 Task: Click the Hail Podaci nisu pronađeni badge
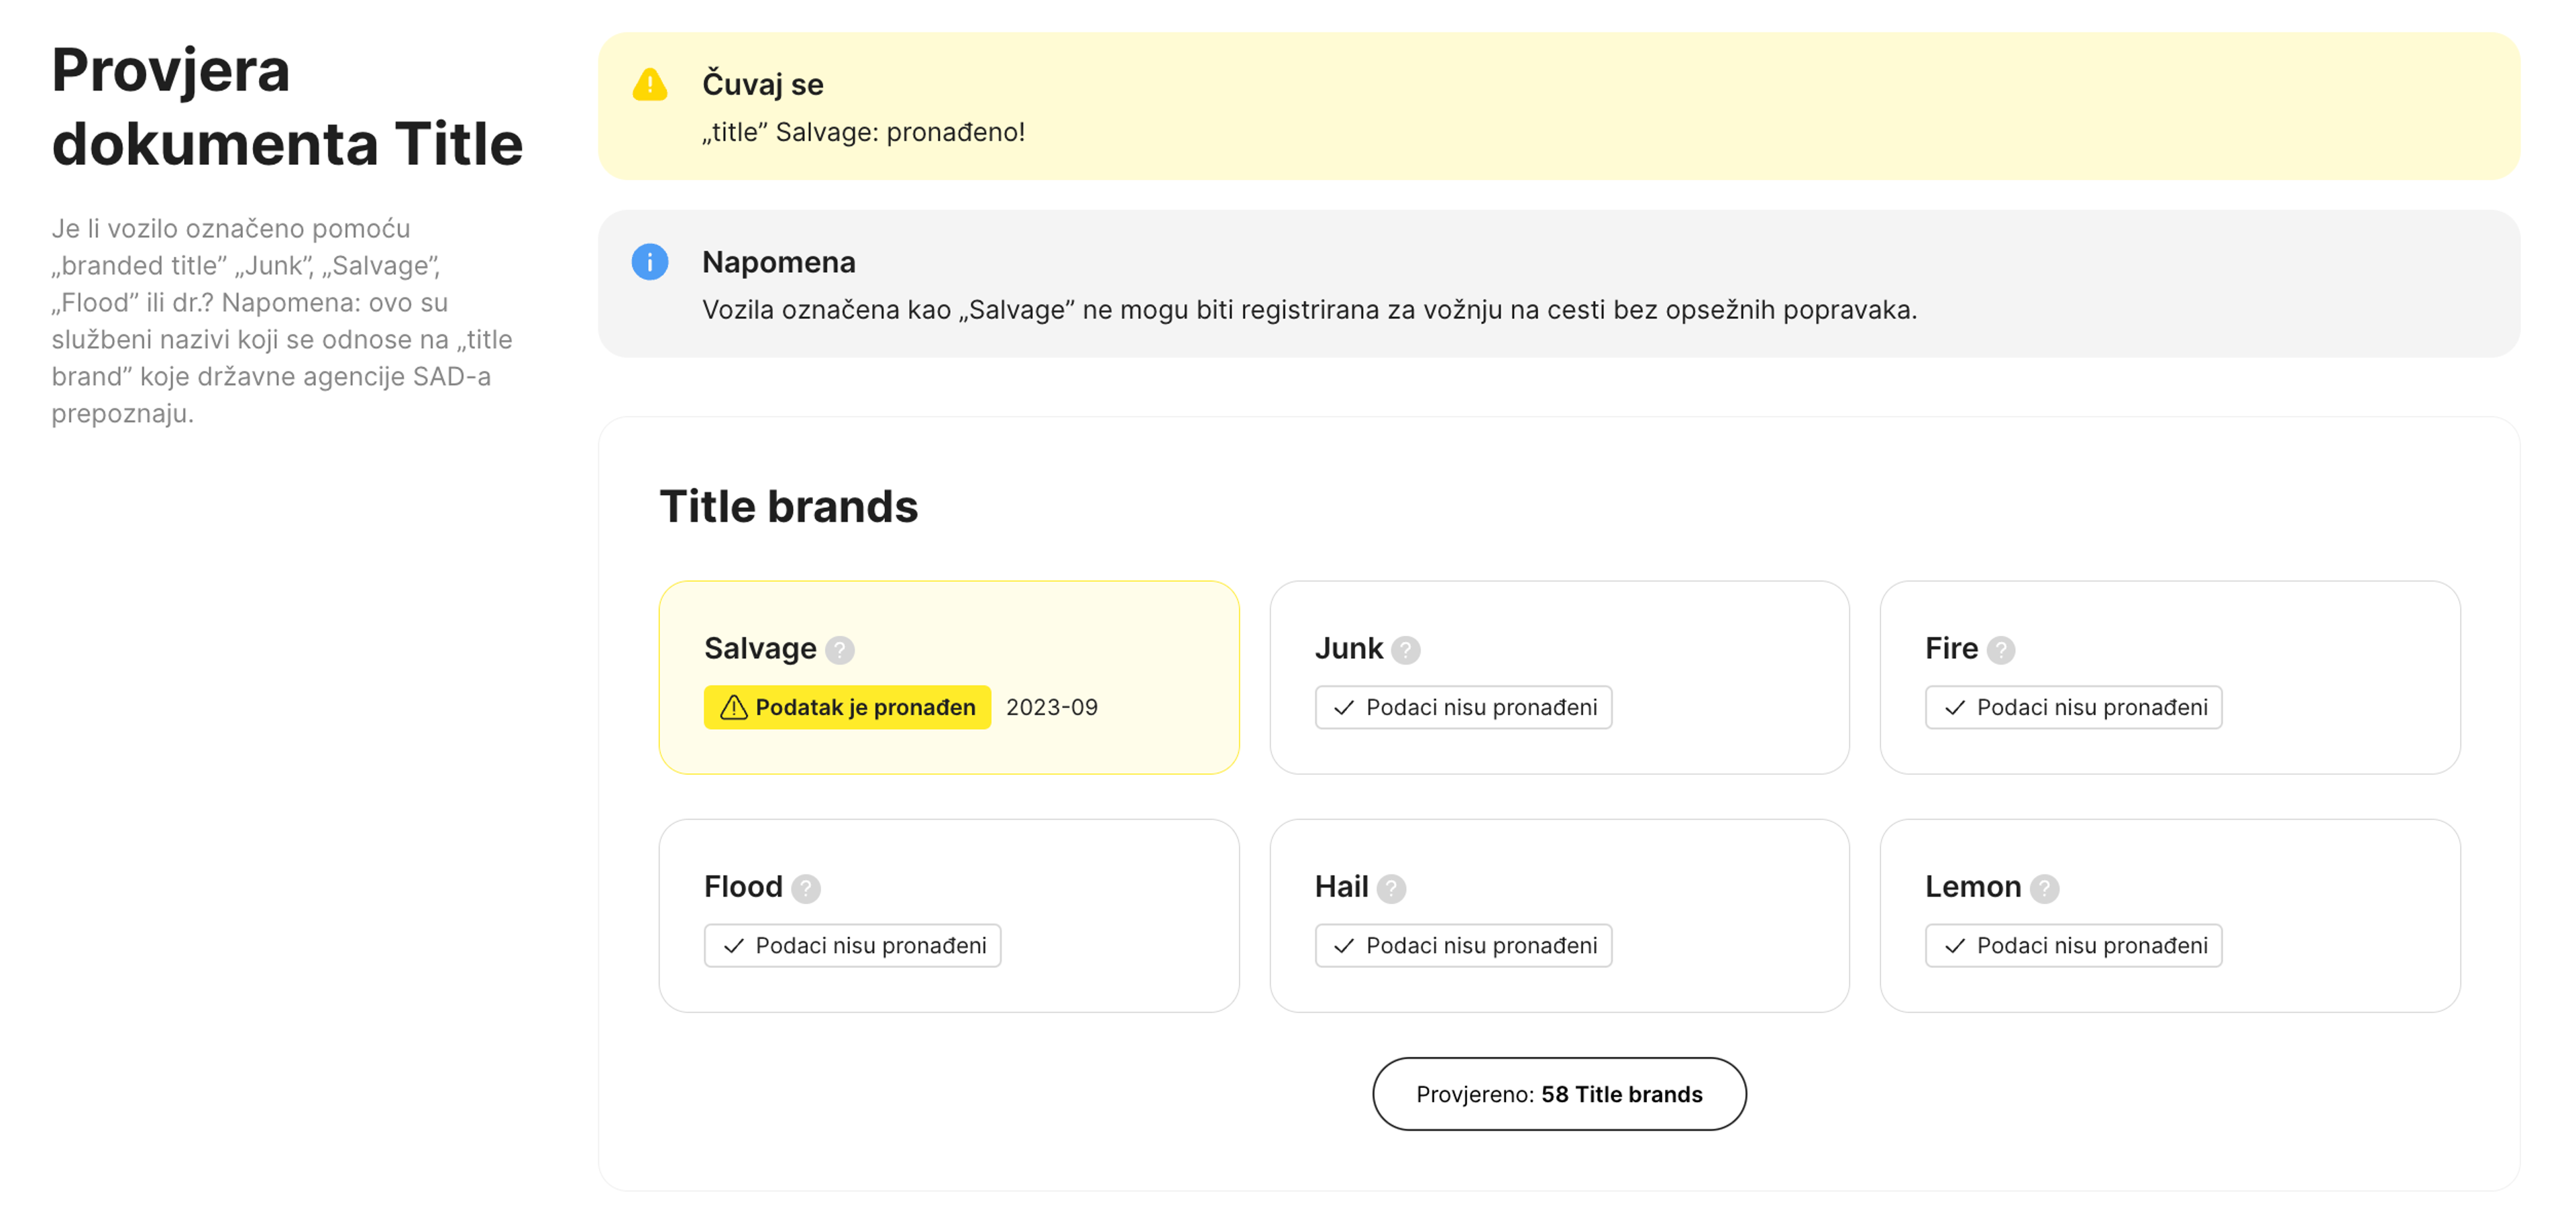tap(1462, 945)
